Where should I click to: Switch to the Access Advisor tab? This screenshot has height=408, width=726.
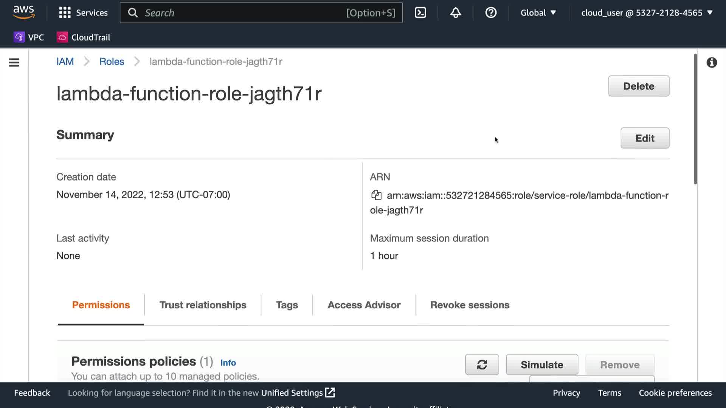click(364, 305)
